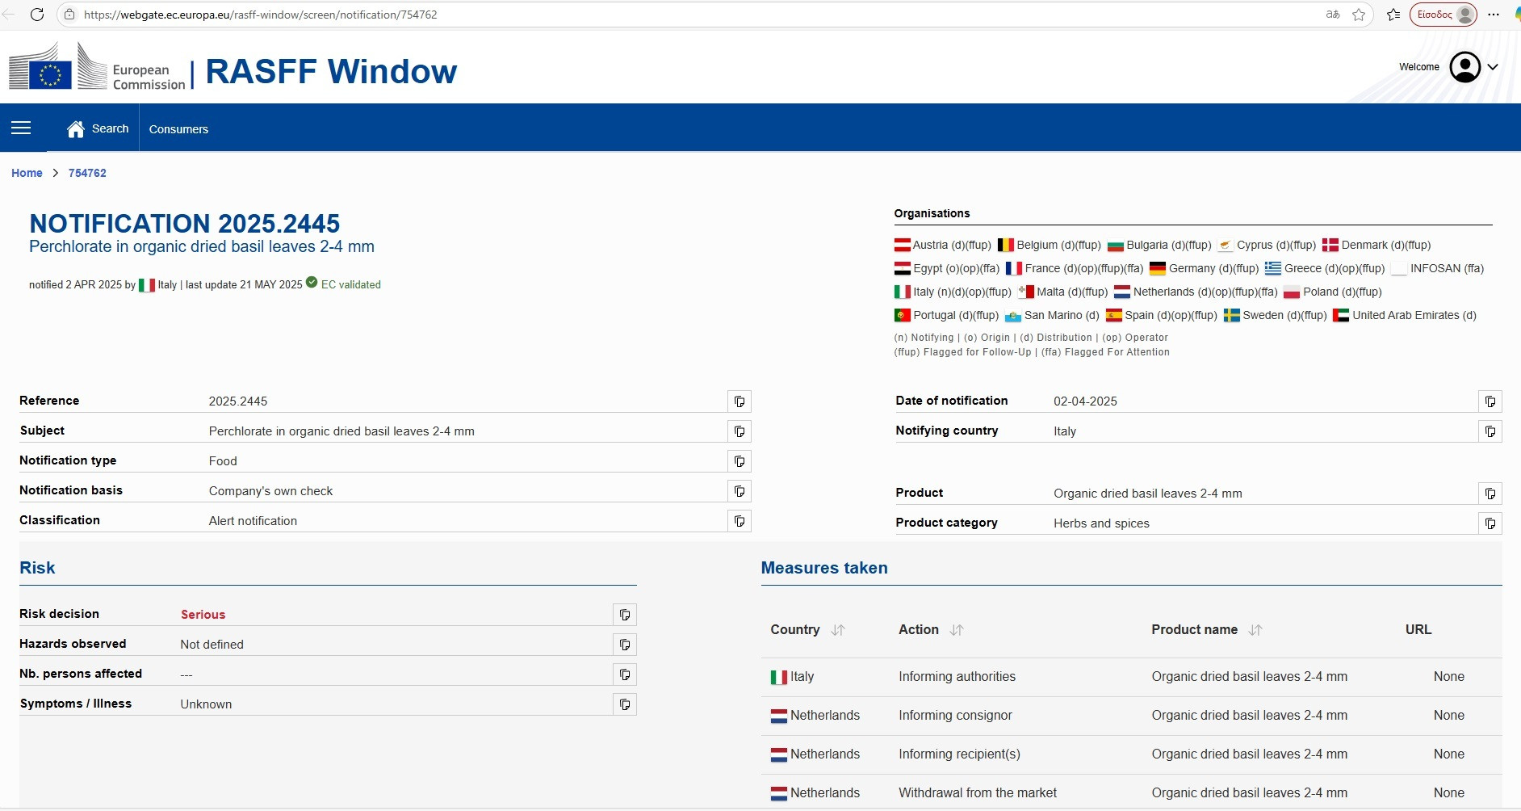The image size is (1521, 811).
Task: Add page to favorites star icon
Action: tap(1359, 15)
